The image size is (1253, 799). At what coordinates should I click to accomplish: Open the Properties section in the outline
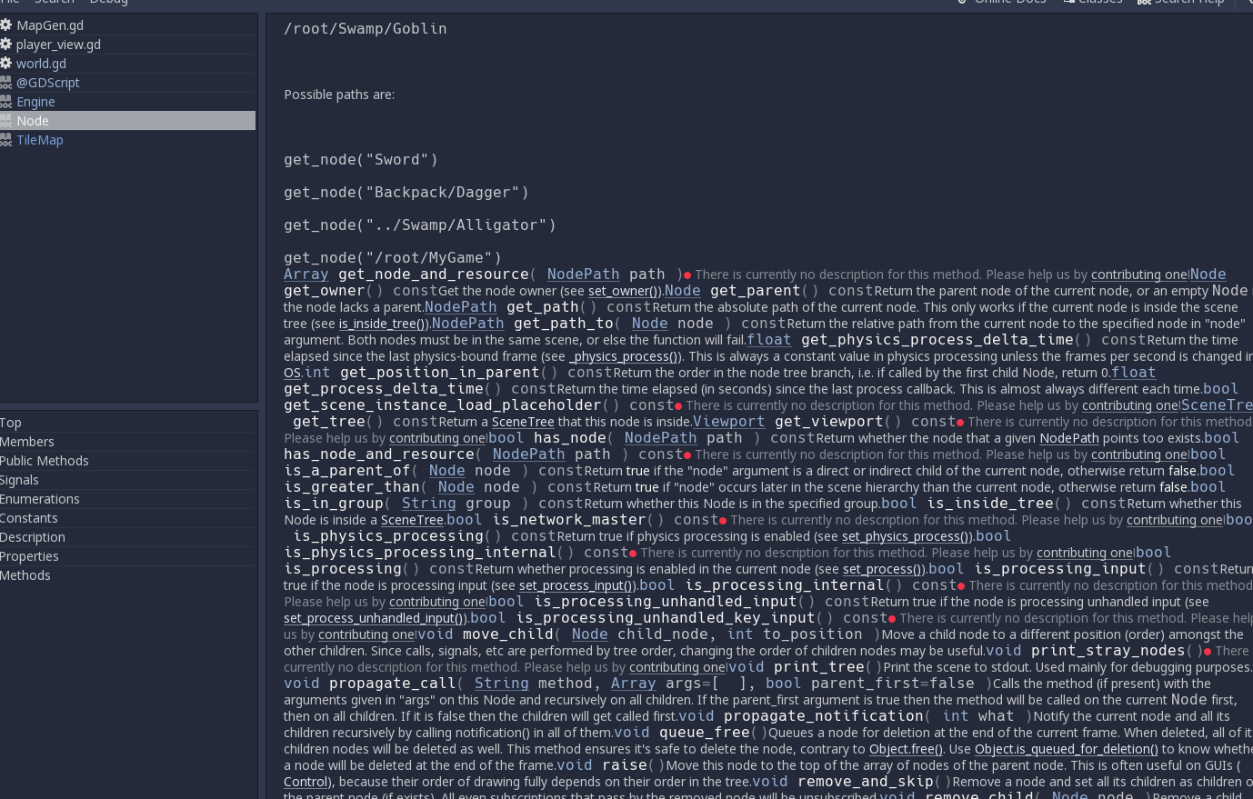coord(28,555)
